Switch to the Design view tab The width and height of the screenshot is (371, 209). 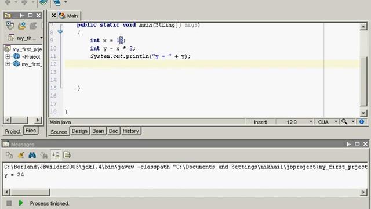[x=79, y=131]
